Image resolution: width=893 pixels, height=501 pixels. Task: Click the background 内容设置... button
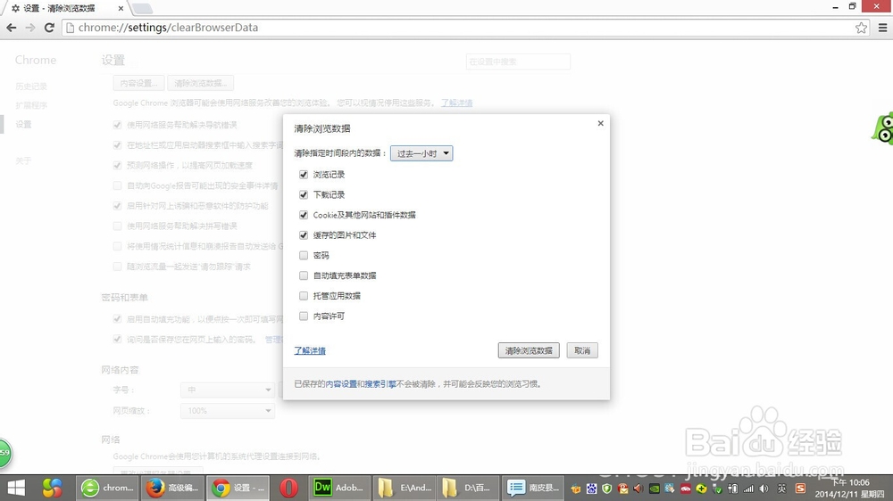click(x=138, y=83)
